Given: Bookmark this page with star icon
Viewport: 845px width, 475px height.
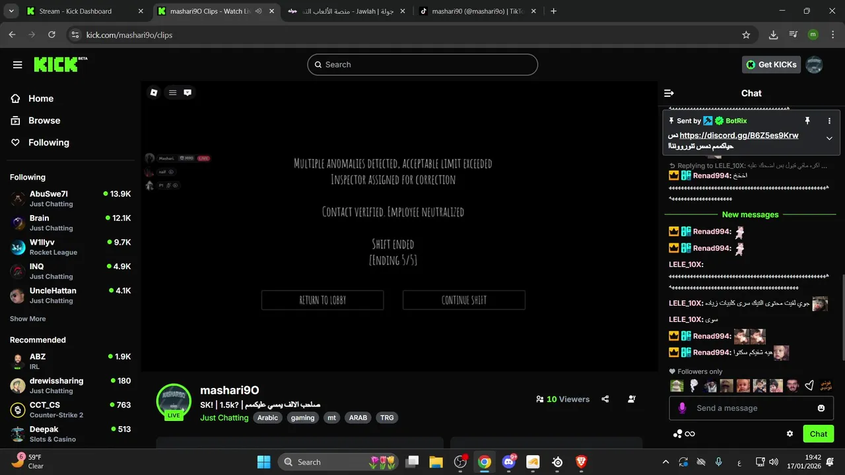Looking at the screenshot, I should 746,34.
